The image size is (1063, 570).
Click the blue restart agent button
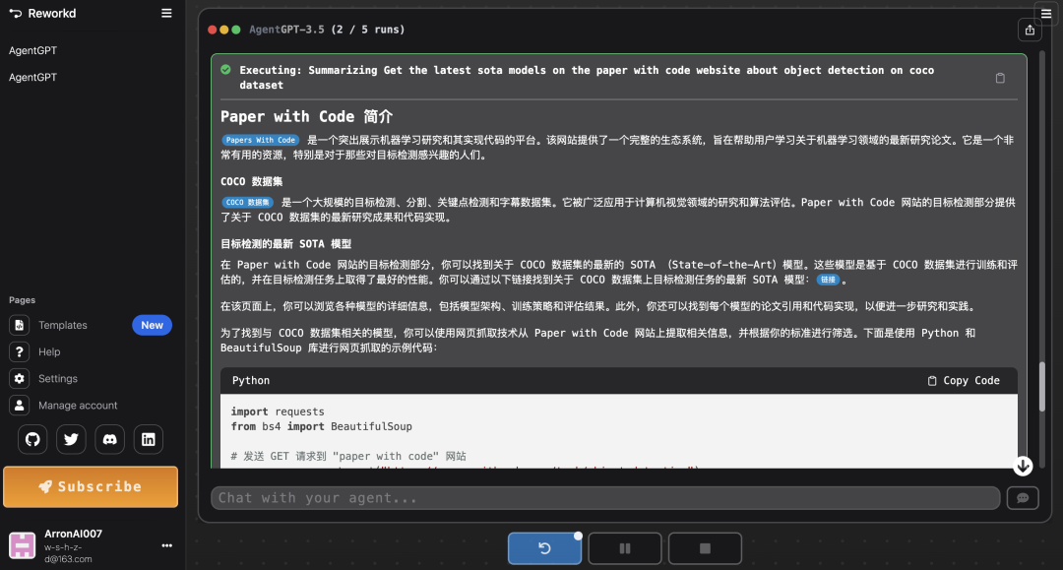[544, 548]
